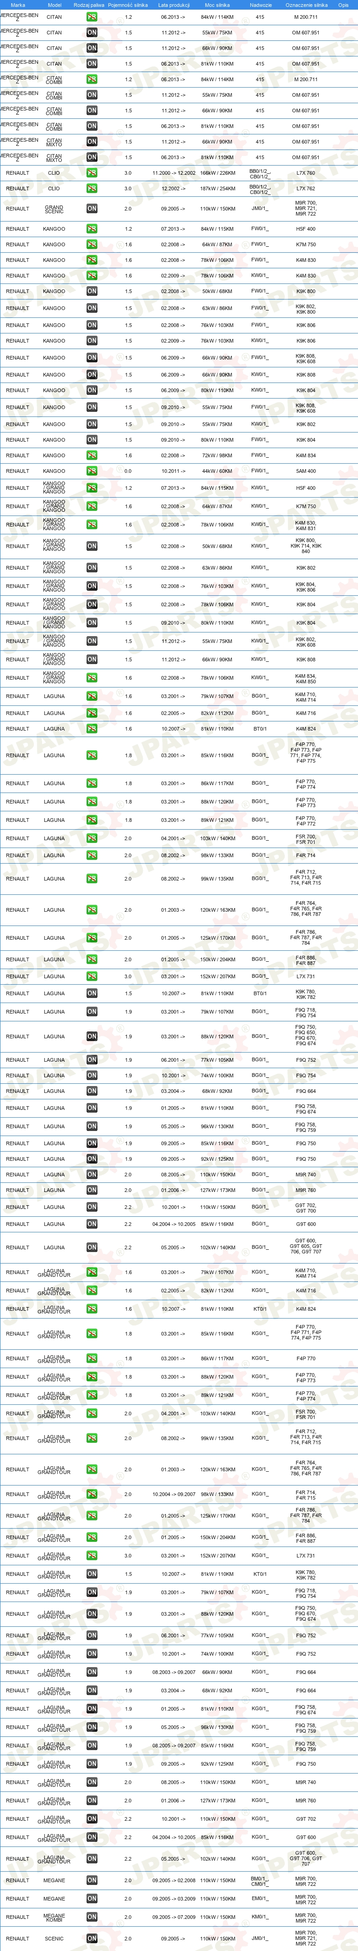
Task: Click the petrol icon for Laguna Grandtour L7X 731
Action: pyautogui.click(x=92, y=1556)
